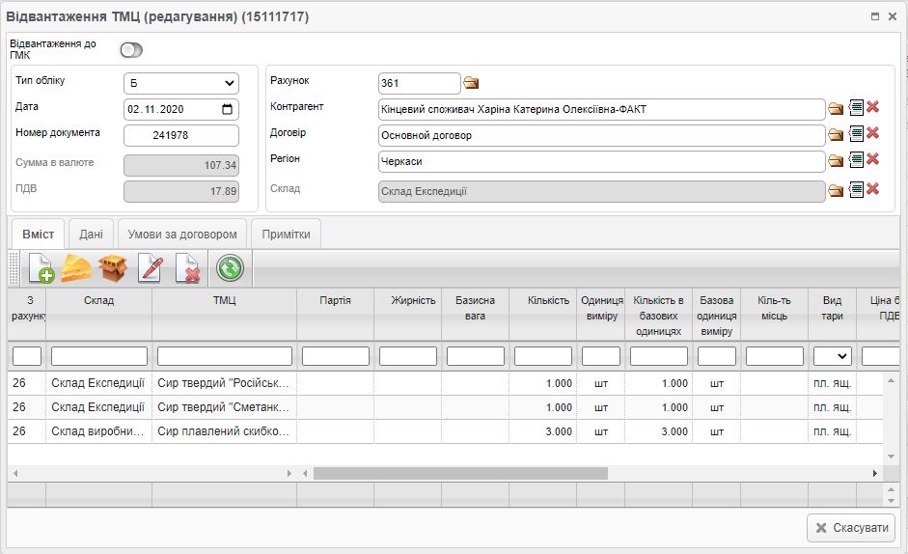Click the cardboard box packaging icon
Viewport: 908px width, 554px height.
[113, 268]
